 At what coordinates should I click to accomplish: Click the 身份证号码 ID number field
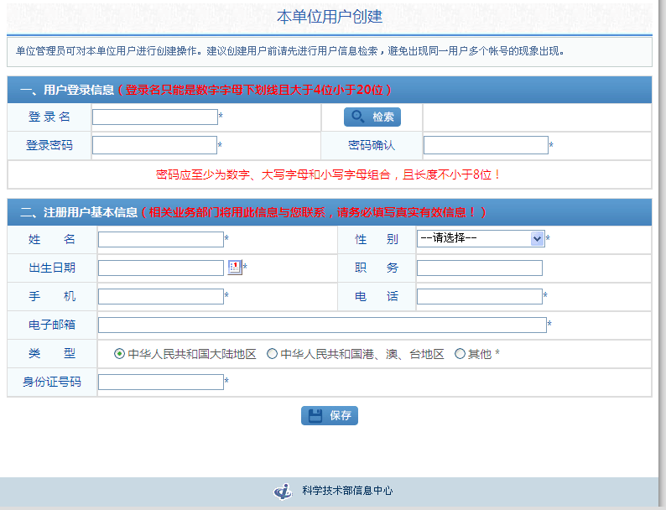(161, 382)
